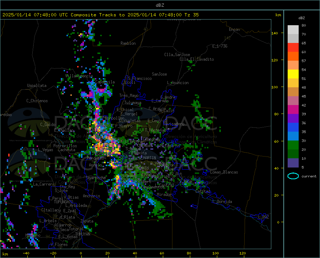This screenshot has height=258, width=320.
Task: Click the 'dBZ' heading above the color legend
Action: pyautogui.click(x=302, y=18)
